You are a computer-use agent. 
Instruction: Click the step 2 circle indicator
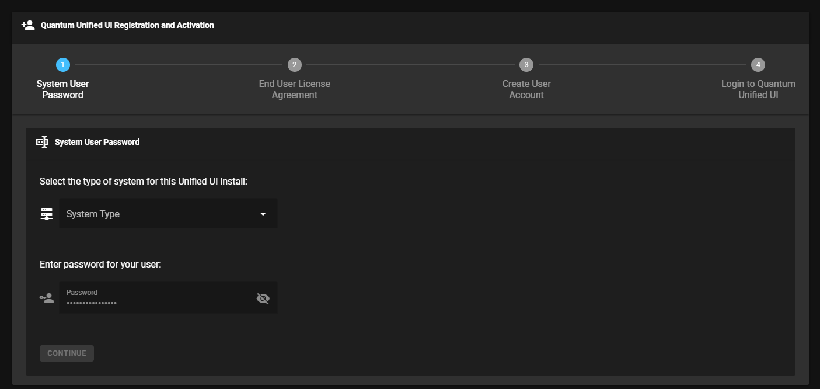click(x=295, y=65)
